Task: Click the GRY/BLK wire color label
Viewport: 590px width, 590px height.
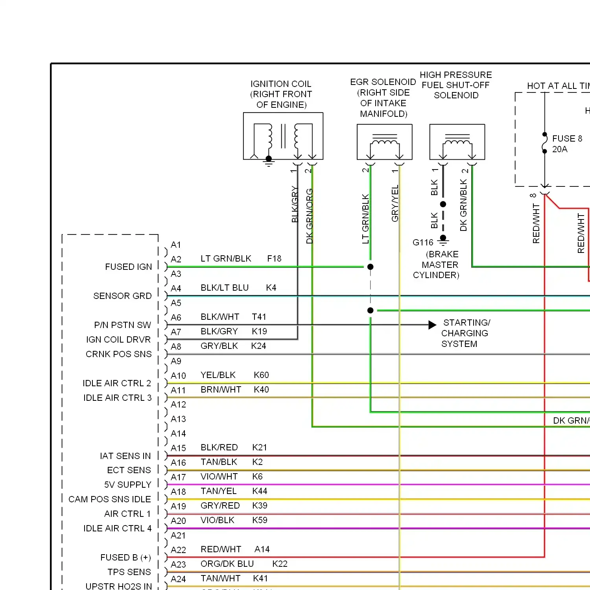Action: pyautogui.click(x=219, y=346)
